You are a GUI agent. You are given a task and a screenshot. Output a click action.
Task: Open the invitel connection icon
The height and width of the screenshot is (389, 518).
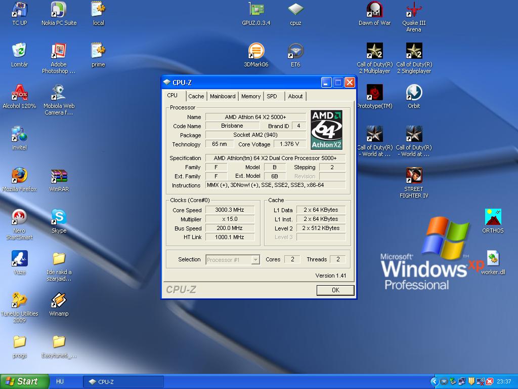coord(20,138)
